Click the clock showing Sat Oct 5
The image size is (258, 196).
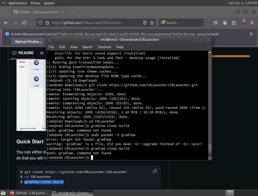pos(243,3)
